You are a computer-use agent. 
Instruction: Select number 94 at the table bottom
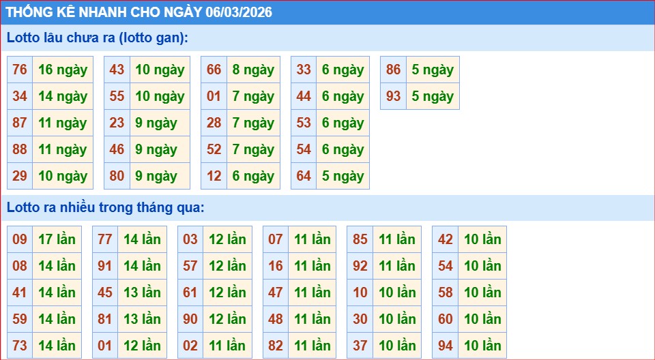pyautogui.click(x=446, y=346)
